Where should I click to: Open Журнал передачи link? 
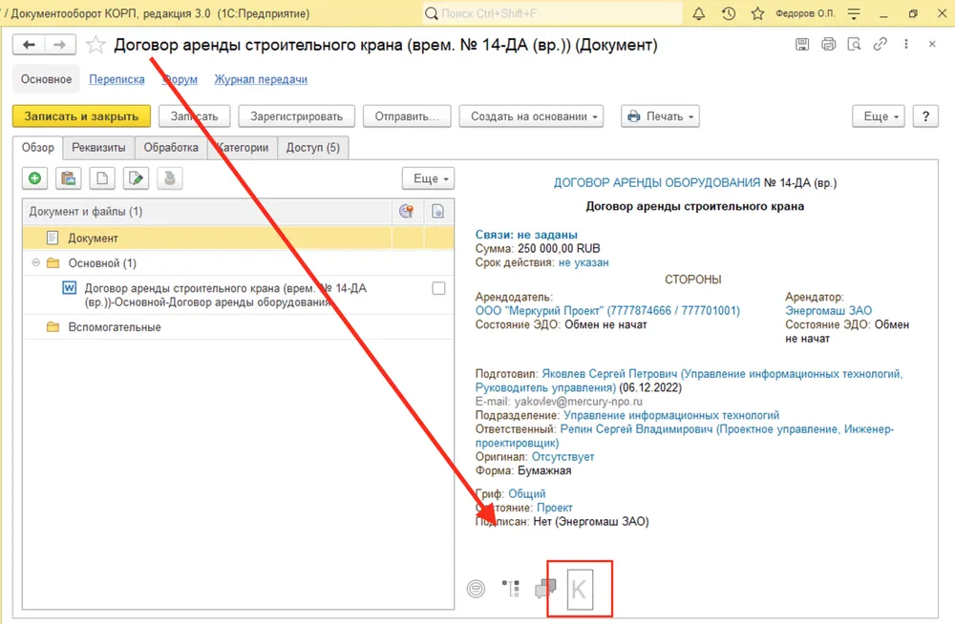point(261,79)
